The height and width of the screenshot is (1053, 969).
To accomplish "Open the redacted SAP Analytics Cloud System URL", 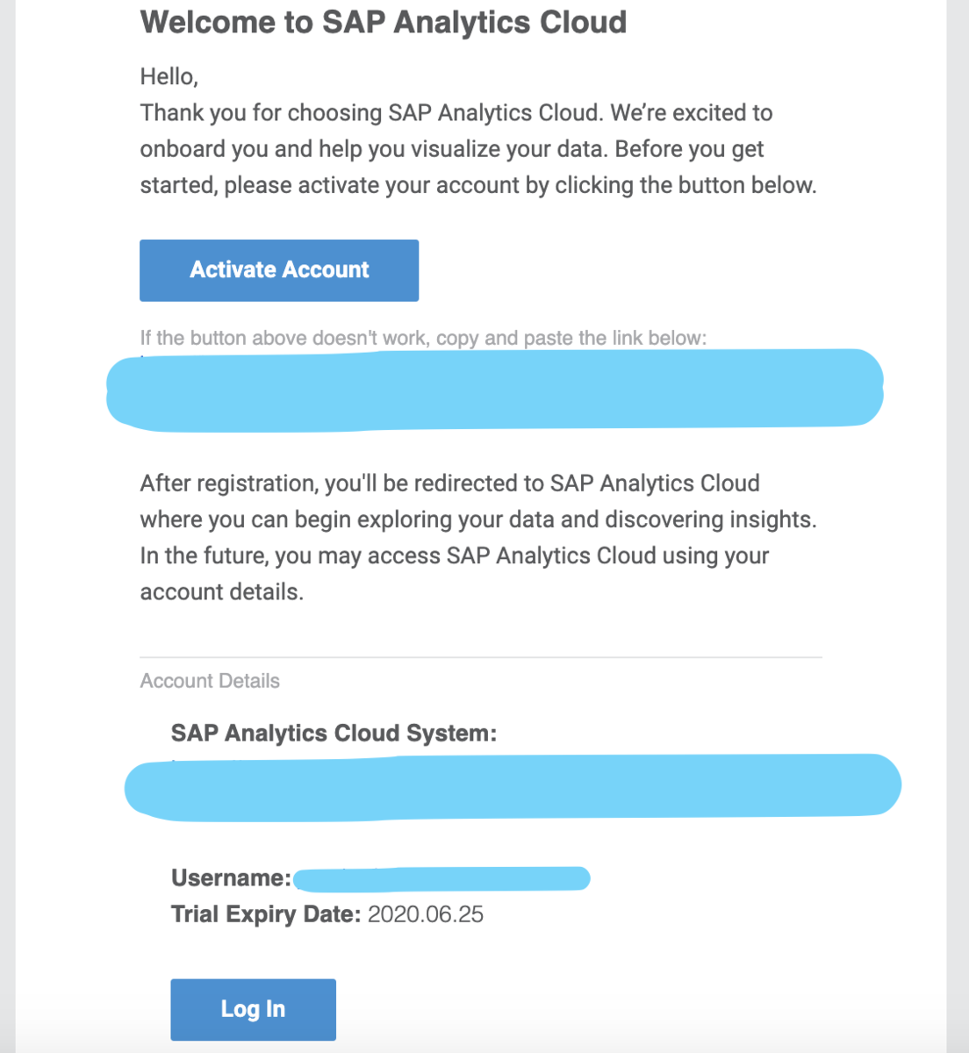I will coord(513,786).
